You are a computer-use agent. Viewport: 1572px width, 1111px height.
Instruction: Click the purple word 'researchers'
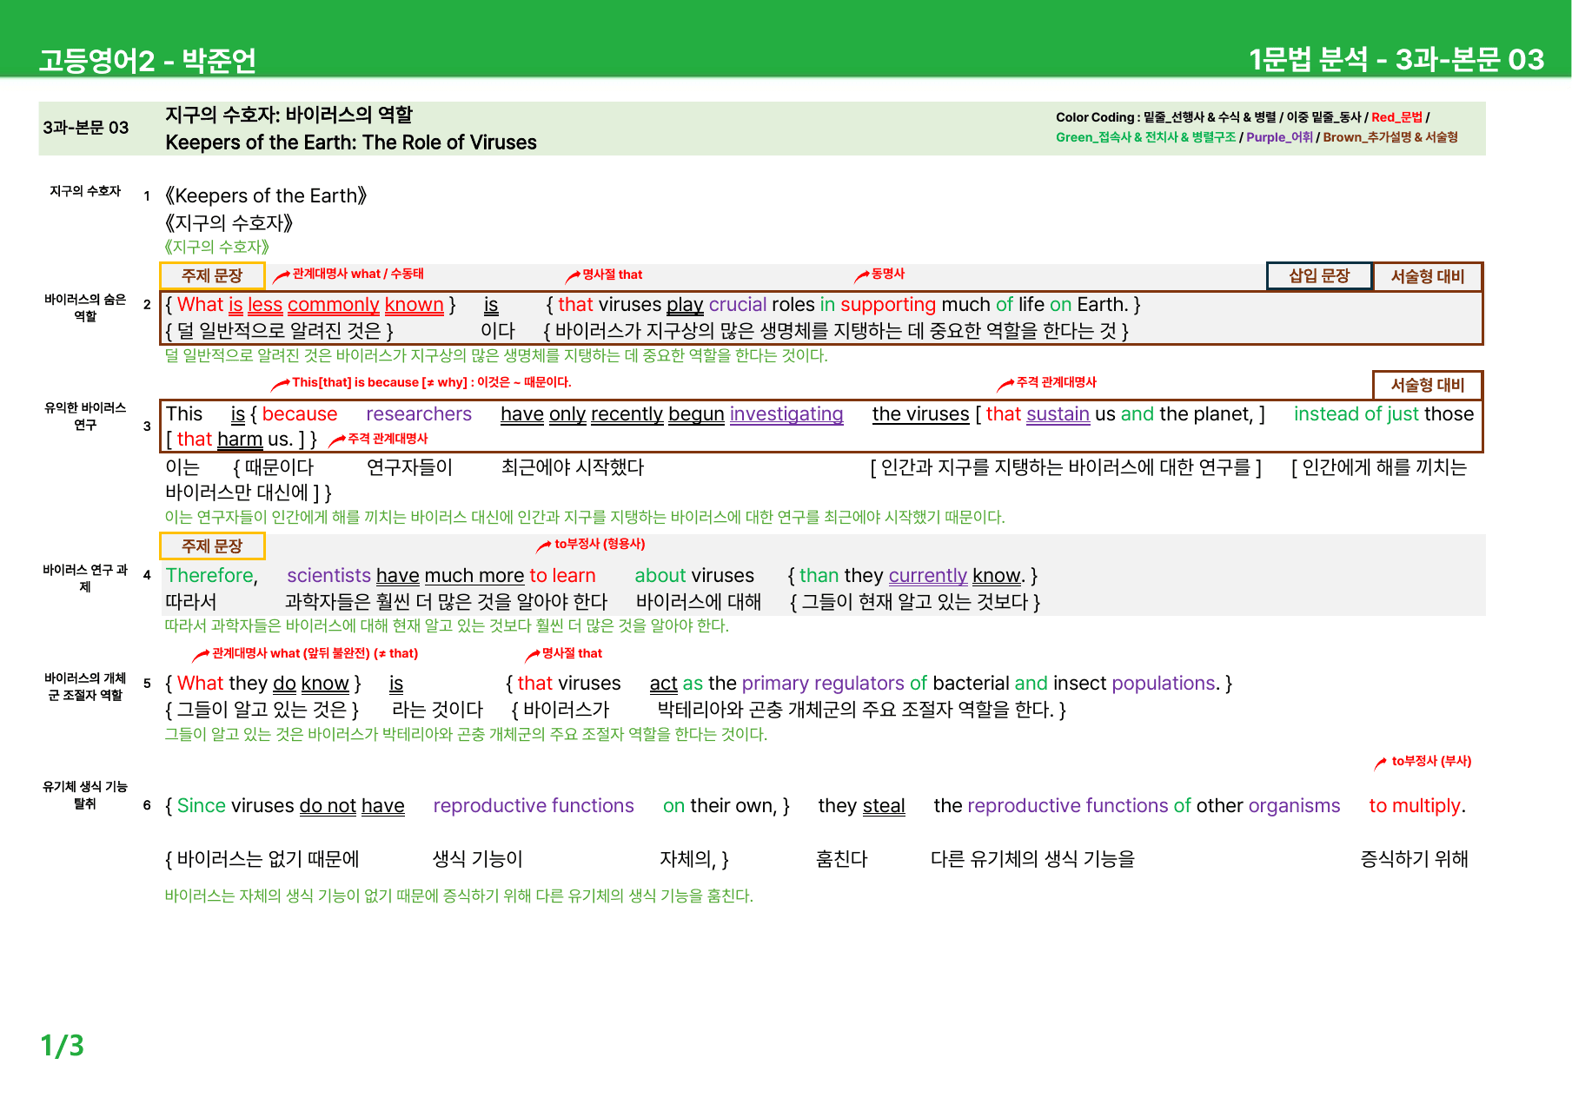tap(419, 414)
